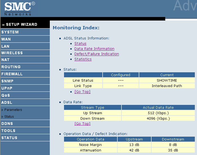The height and width of the screenshot is (155, 197).
Task: Click the 13 dB upstream noise margin
Action: [x=134, y=145]
